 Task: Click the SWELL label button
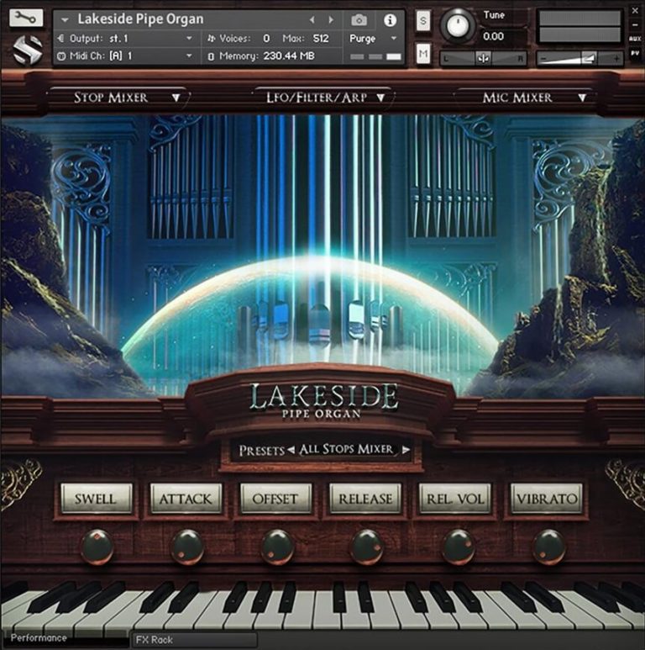pyautogui.click(x=96, y=499)
